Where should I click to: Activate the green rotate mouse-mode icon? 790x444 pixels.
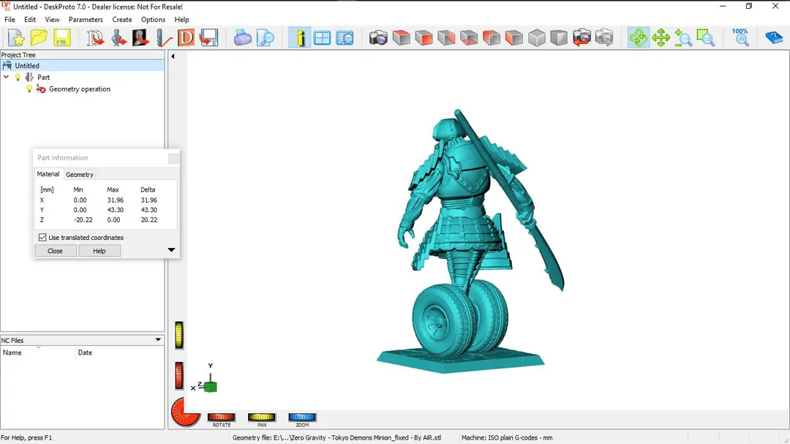click(638, 38)
